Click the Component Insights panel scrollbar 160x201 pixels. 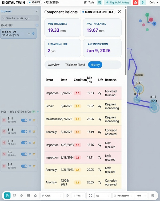[126, 42]
